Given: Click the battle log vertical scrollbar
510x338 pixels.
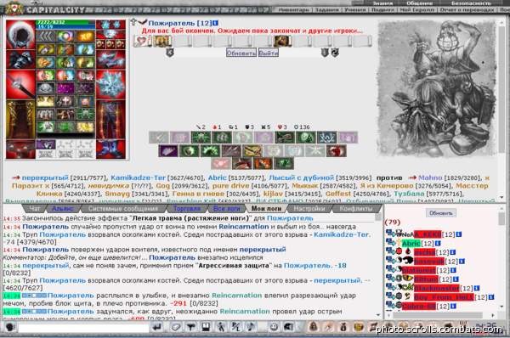Looking at the screenshot, I should (x=378, y=265).
